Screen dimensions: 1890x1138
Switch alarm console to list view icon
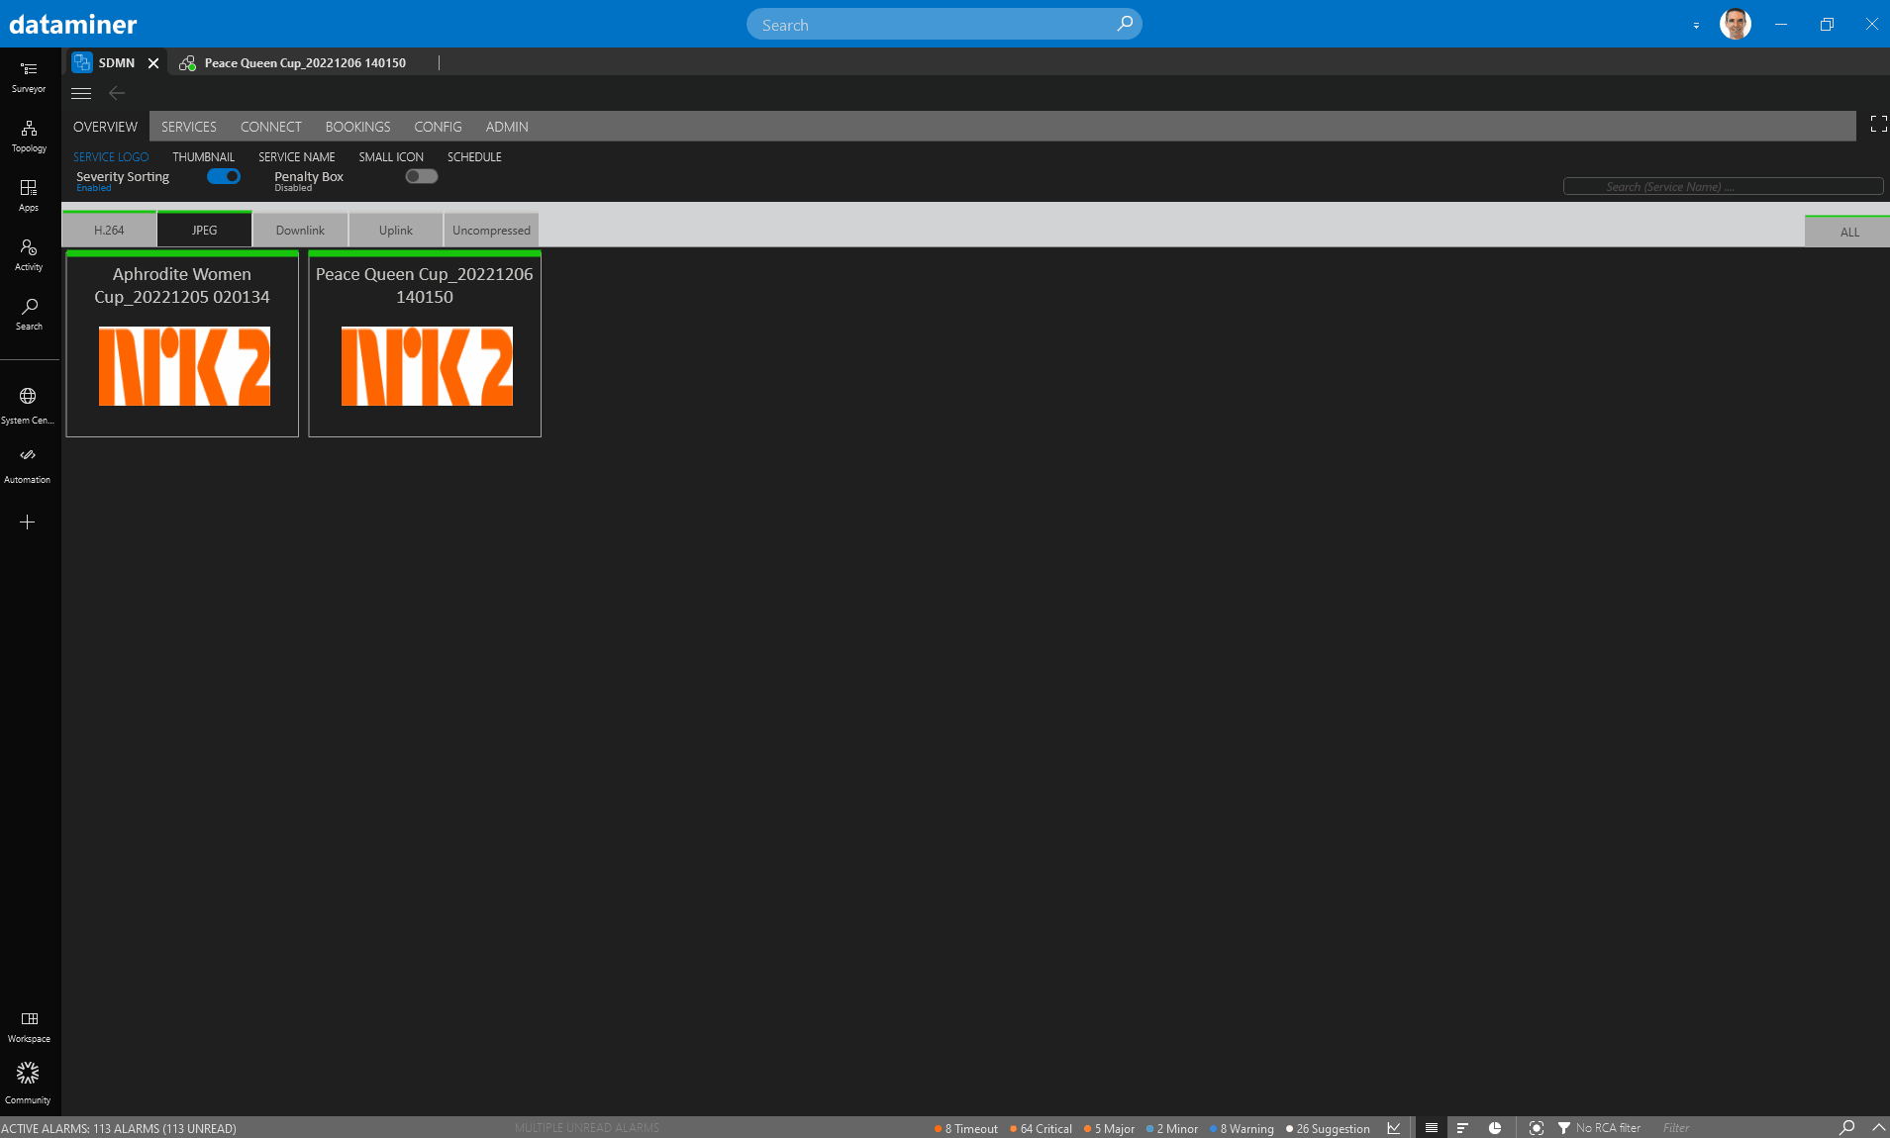1432,1128
